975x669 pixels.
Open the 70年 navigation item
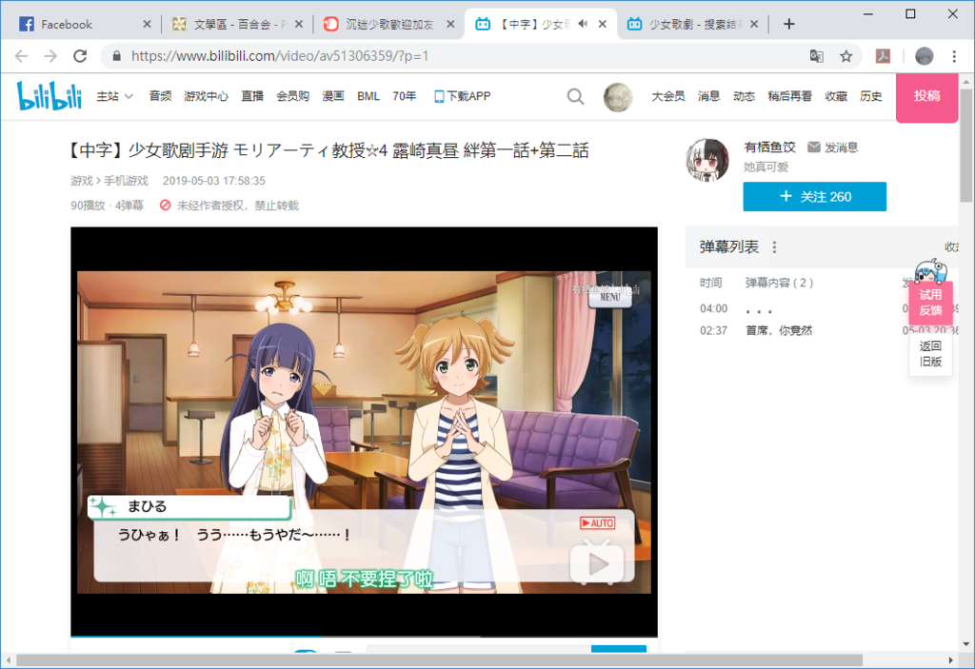coord(404,96)
